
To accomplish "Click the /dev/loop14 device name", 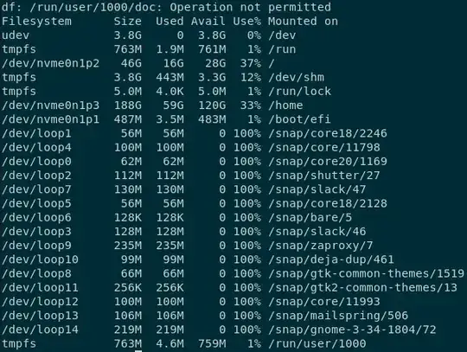I will [40, 330].
